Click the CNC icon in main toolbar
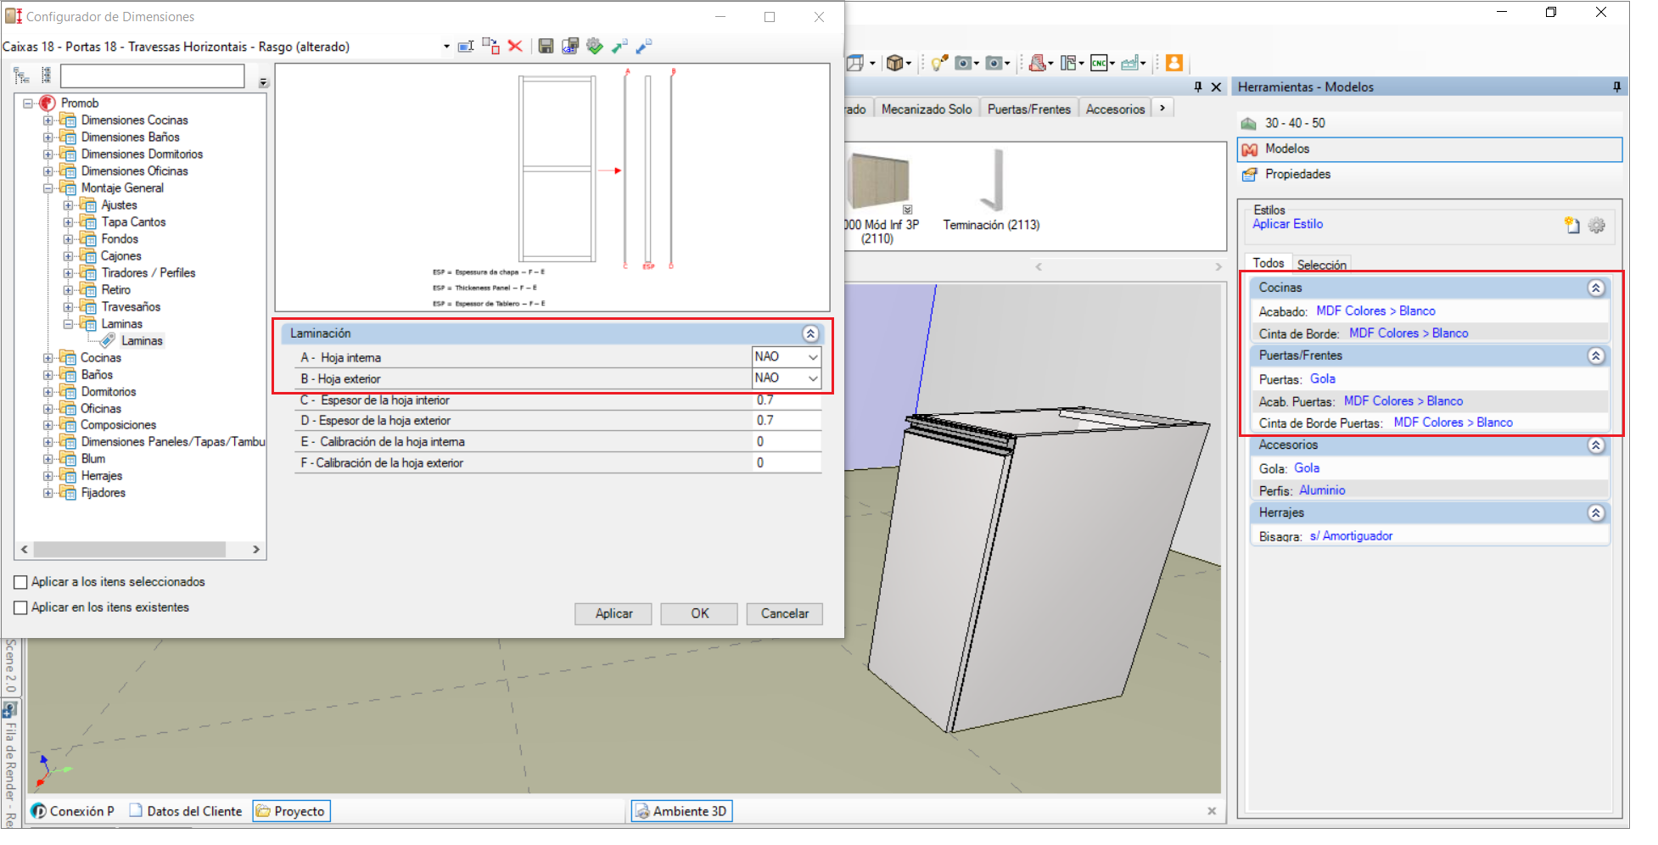Viewport: 1658px width, 845px height. point(1099,63)
